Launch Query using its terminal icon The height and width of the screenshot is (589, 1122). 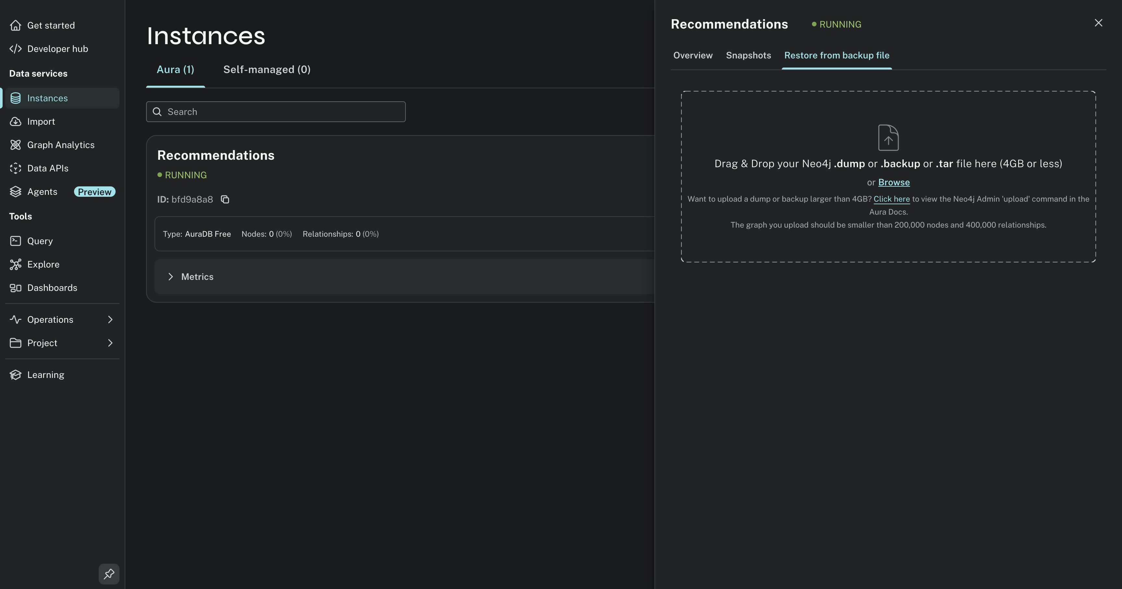tap(16, 241)
